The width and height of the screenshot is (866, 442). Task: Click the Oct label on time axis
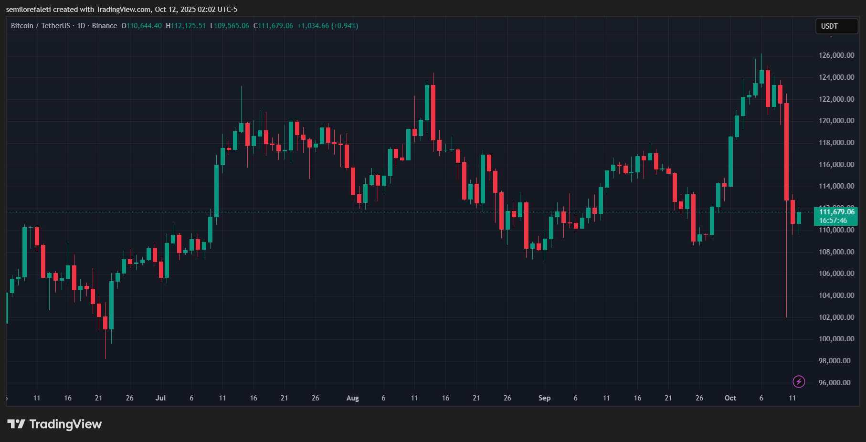click(730, 398)
